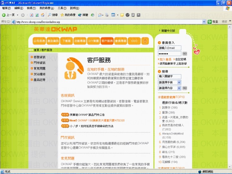Expand the Edit button dropdown arrow
The height and width of the screenshot is (174, 232).
[x=118, y=15]
